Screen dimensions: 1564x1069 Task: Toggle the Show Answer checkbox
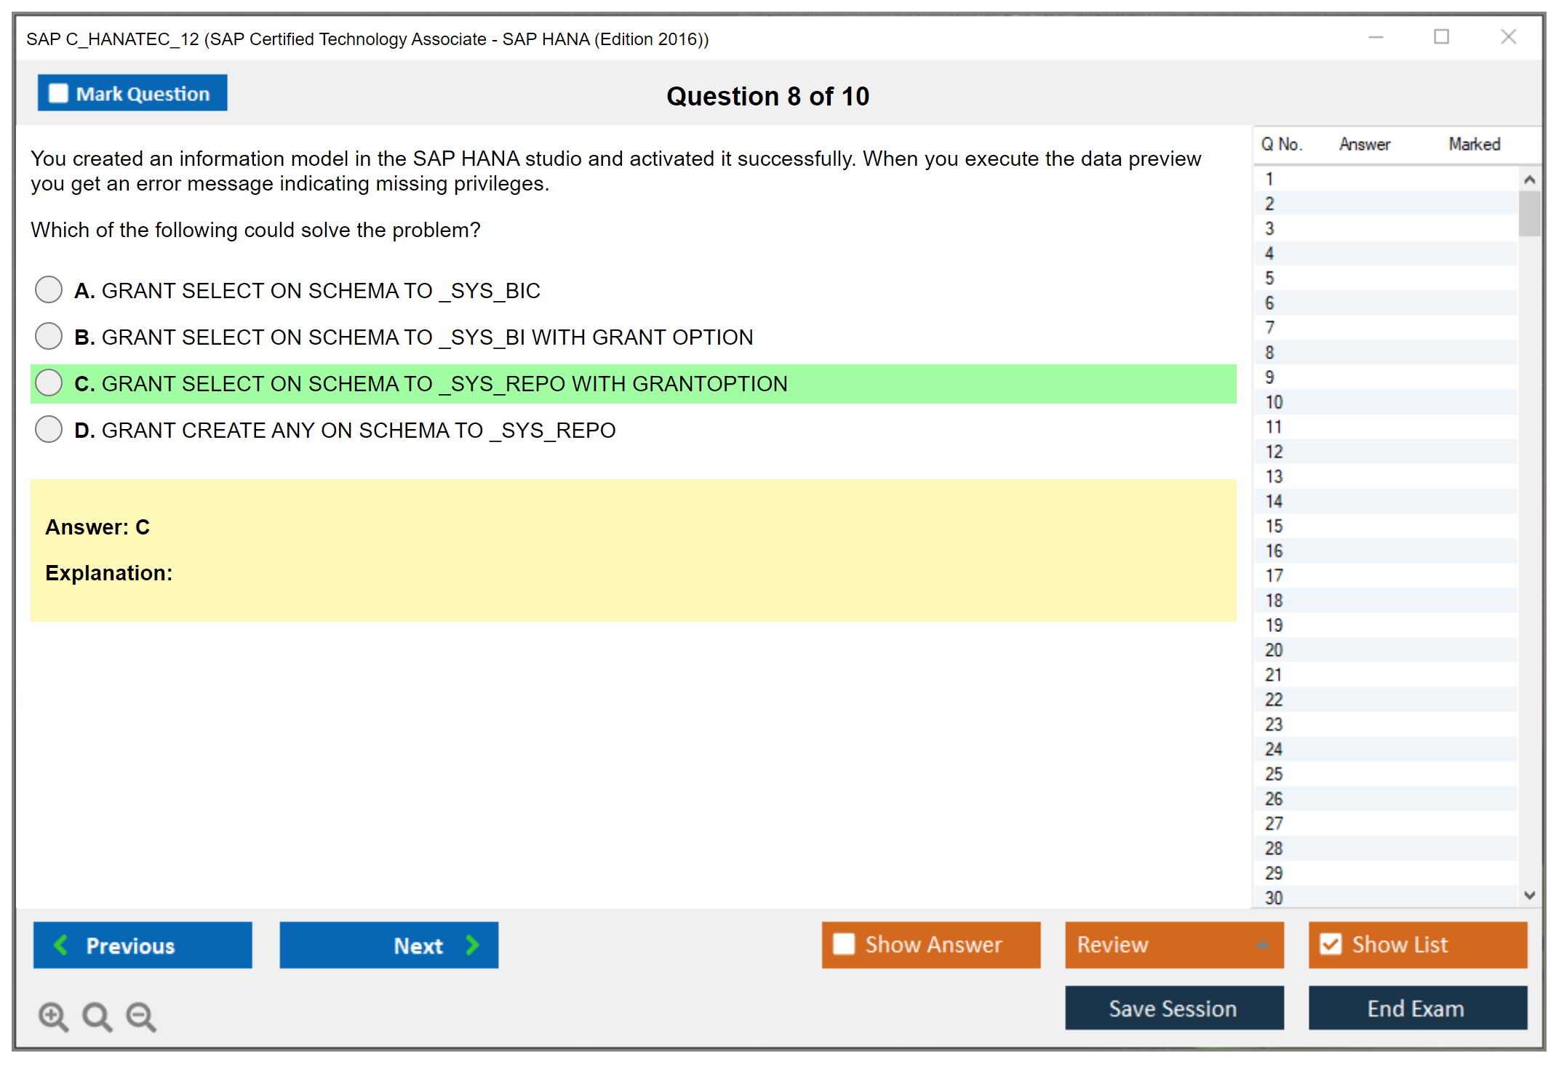pos(844,944)
